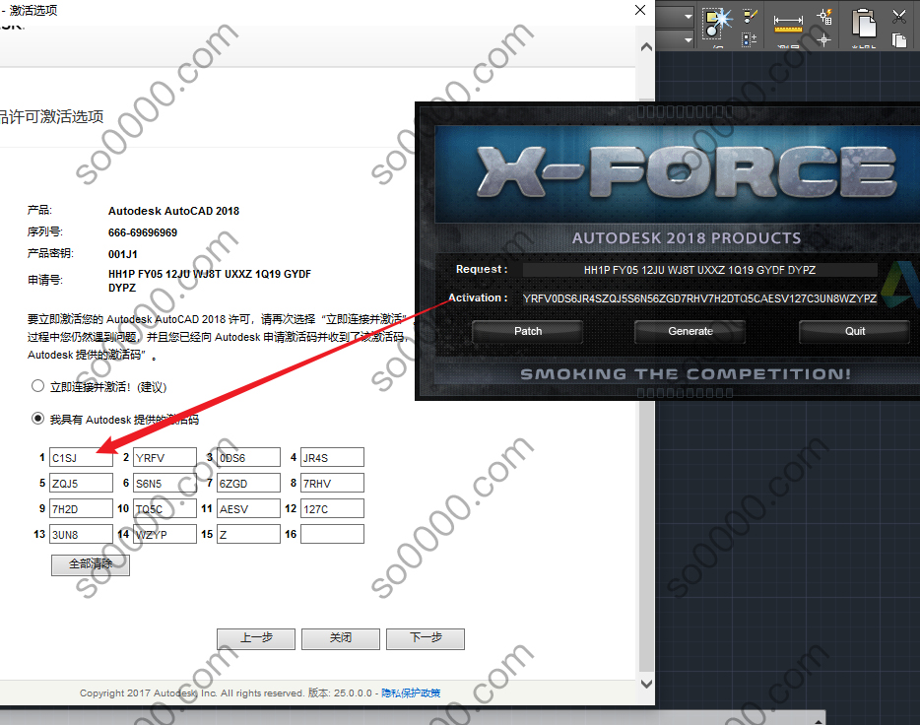The height and width of the screenshot is (725, 920).
Task: Close the 激活选项 activation dialog with X
Action: click(x=640, y=10)
